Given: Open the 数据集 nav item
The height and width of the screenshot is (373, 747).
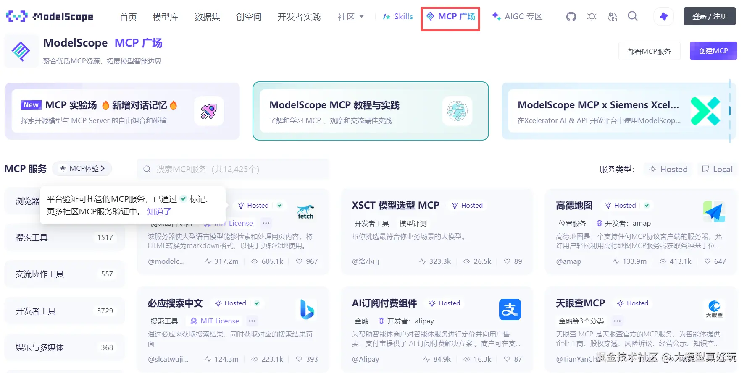Looking at the screenshot, I should (x=207, y=17).
